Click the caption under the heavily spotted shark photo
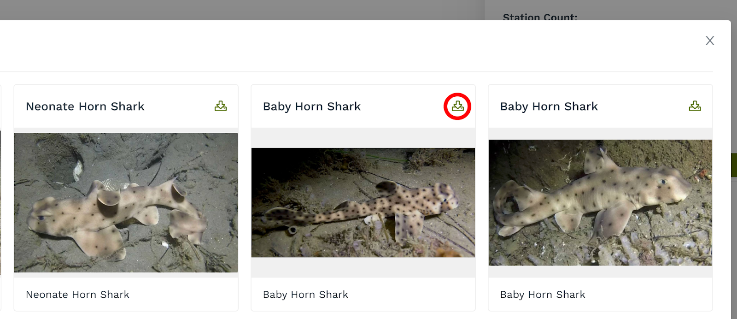 305,295
